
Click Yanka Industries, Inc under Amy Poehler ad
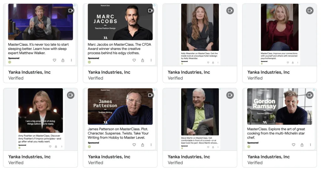pyautogui.click(x=29, y=157)
